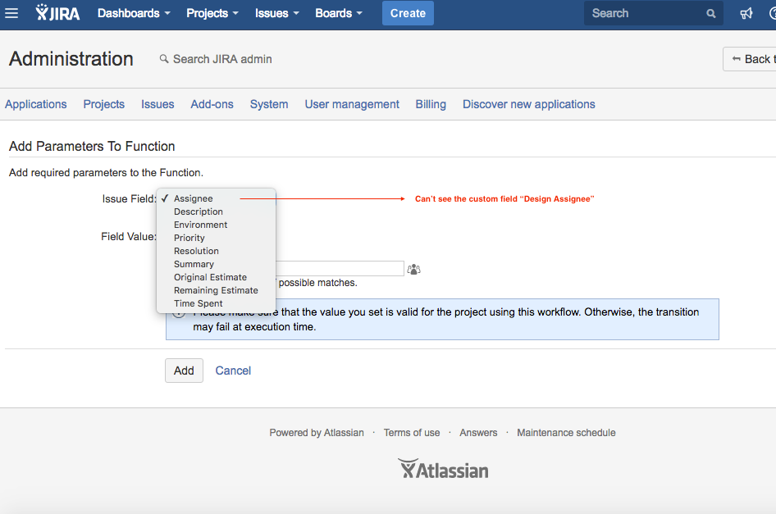Expand the Boards dropdown menu
The width and height of the screenshot is (776, 514).
click(339, 13)
